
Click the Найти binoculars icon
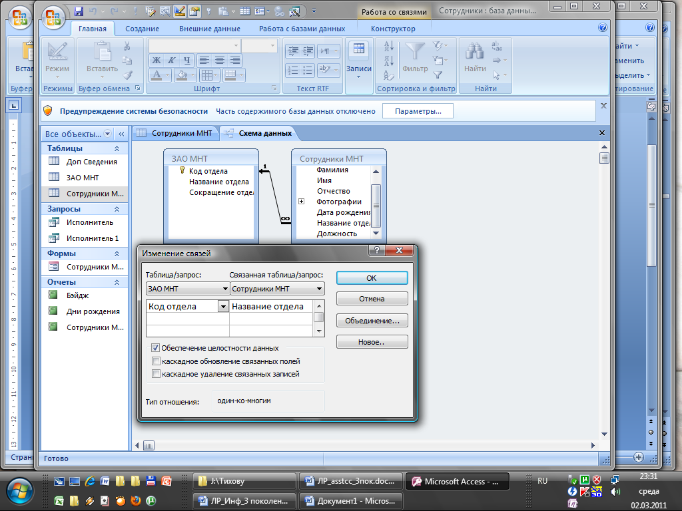click(x=474, y=57)
